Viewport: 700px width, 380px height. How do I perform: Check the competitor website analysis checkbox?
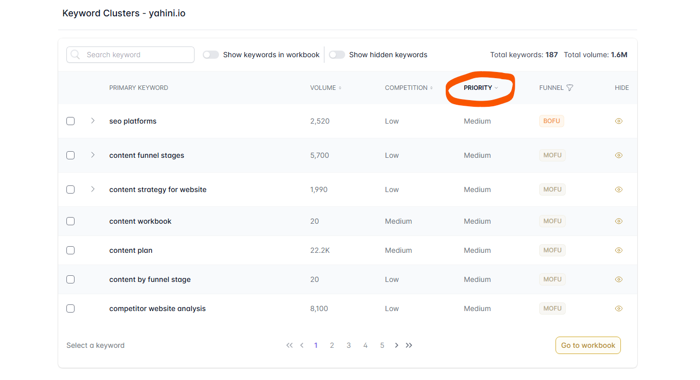[x=70, y=308]
